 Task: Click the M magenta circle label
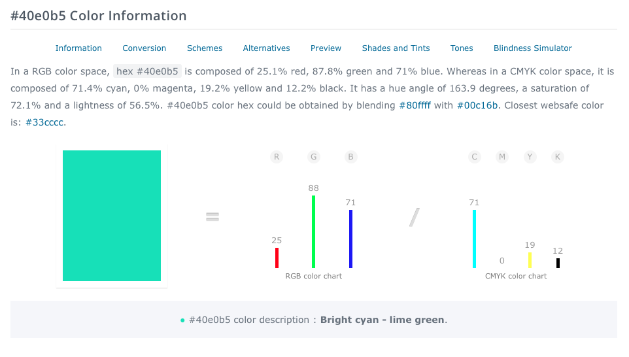pyautogui.click(x=502, y=157)
